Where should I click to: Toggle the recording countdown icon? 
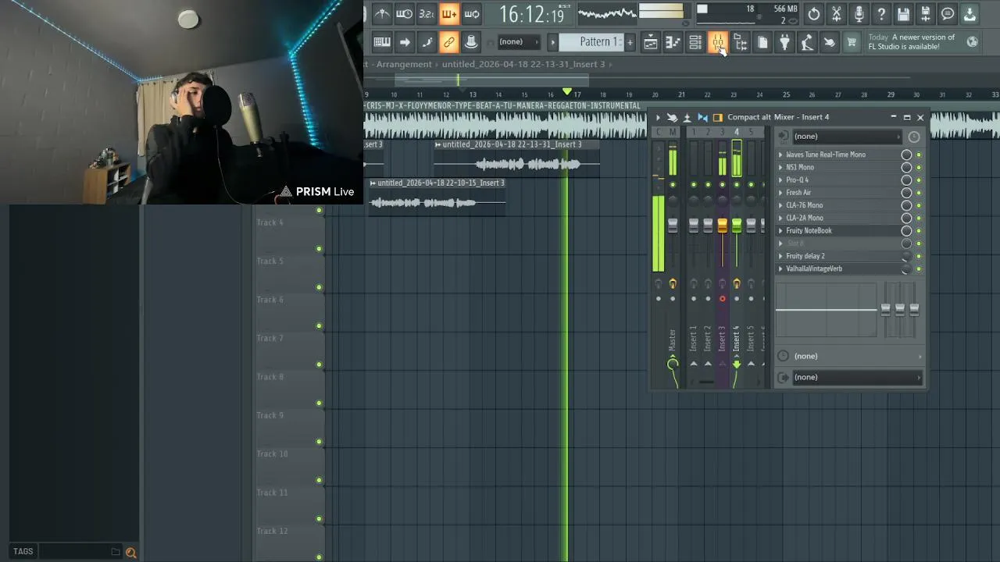427,14
